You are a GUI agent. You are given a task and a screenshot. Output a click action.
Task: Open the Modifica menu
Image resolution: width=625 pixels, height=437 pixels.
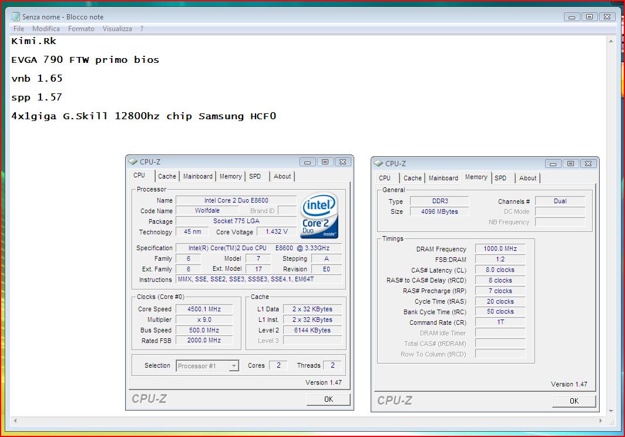[46, 29]
